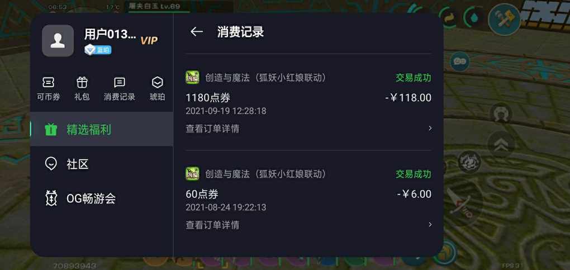
Task: View 查看订单详情 for the ¥118.00 purchase
Action: pyautogui.click(x=212, y=129)
